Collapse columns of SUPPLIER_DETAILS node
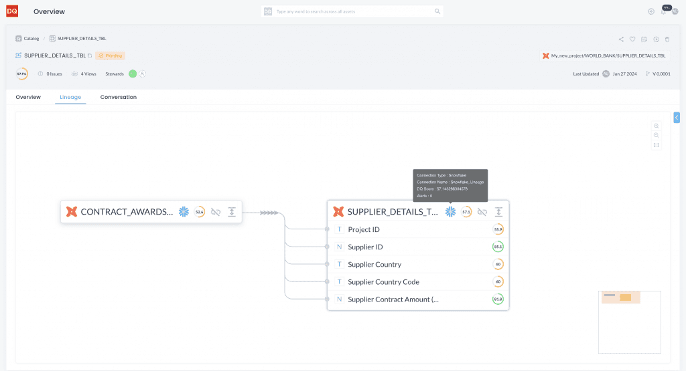 click(x=498, y=212)
